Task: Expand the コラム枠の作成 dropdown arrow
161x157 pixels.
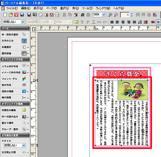Action: coord(28,66)
